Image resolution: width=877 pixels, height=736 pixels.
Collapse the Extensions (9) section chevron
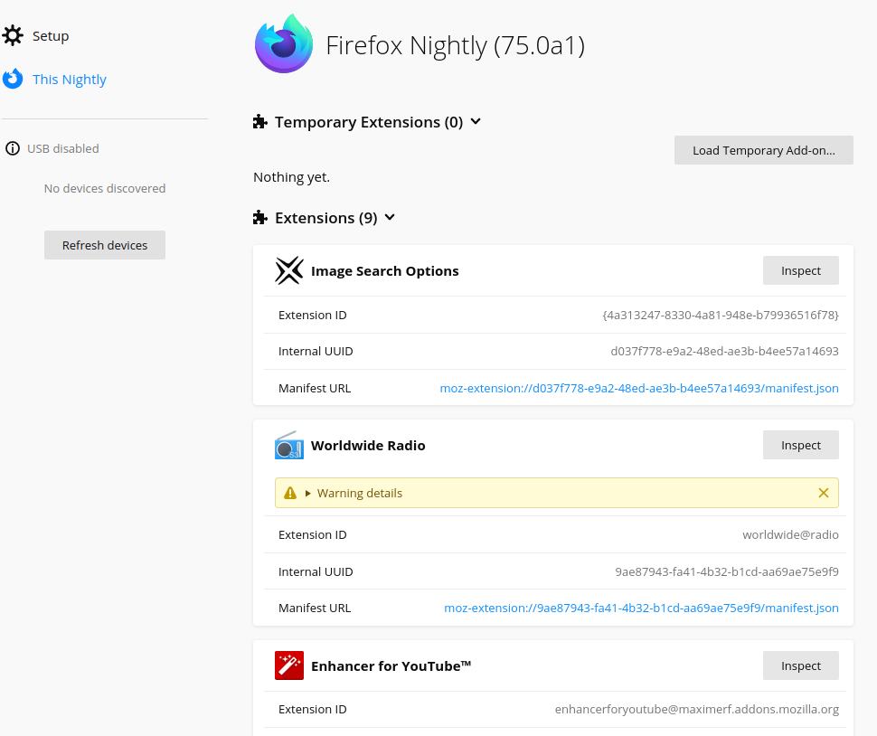(x=390, y=217)
